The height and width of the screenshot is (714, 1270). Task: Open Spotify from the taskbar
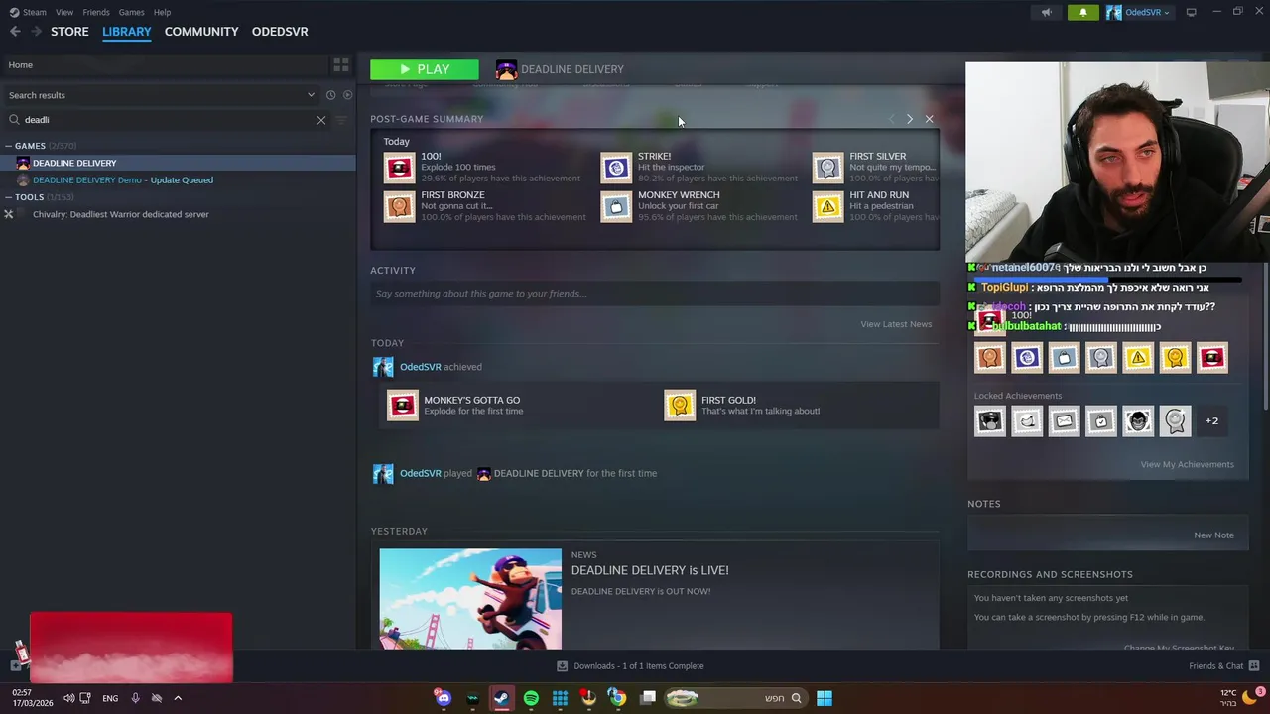click(x=531, y=698)
